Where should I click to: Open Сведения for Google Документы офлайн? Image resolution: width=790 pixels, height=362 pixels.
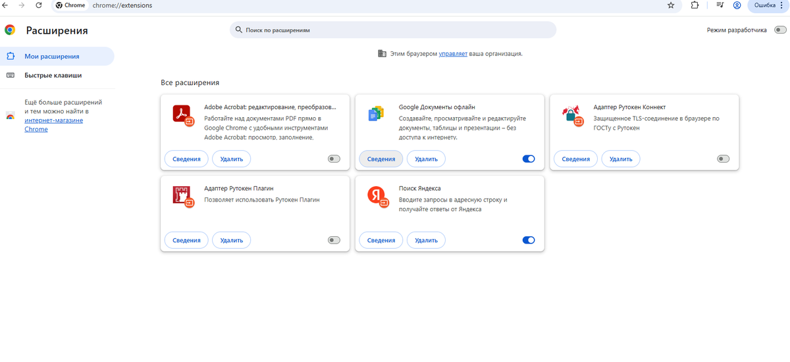(x=381, y=159)
